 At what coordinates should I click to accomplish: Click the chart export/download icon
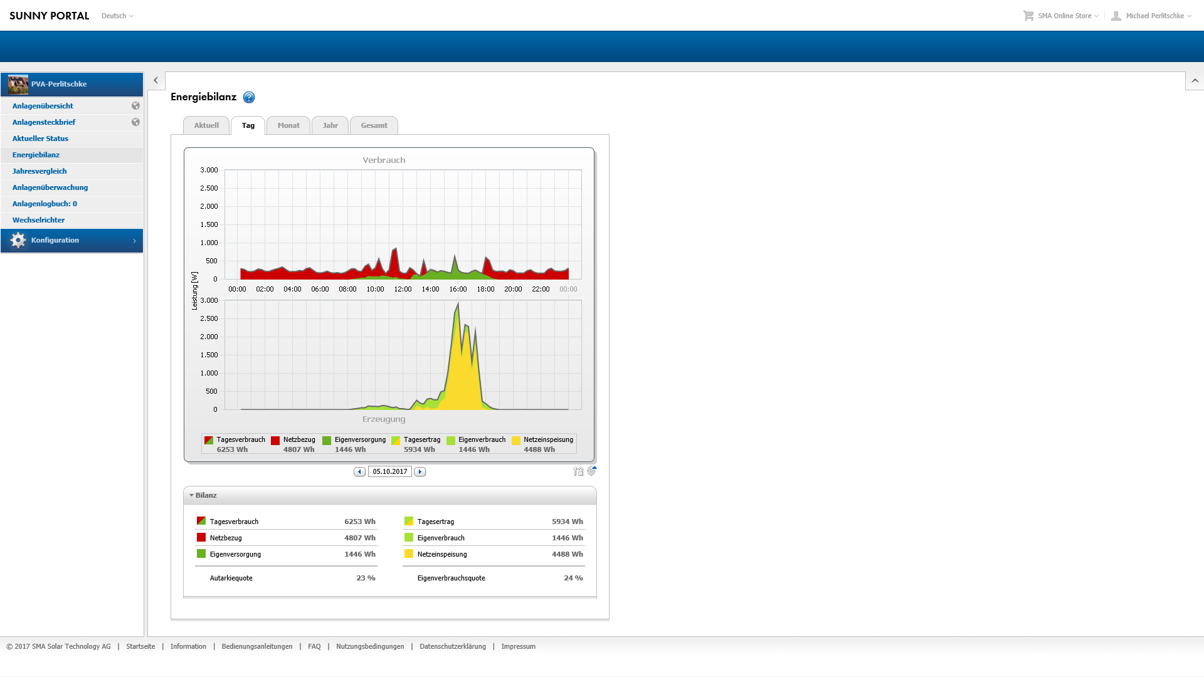click(578, 471)
